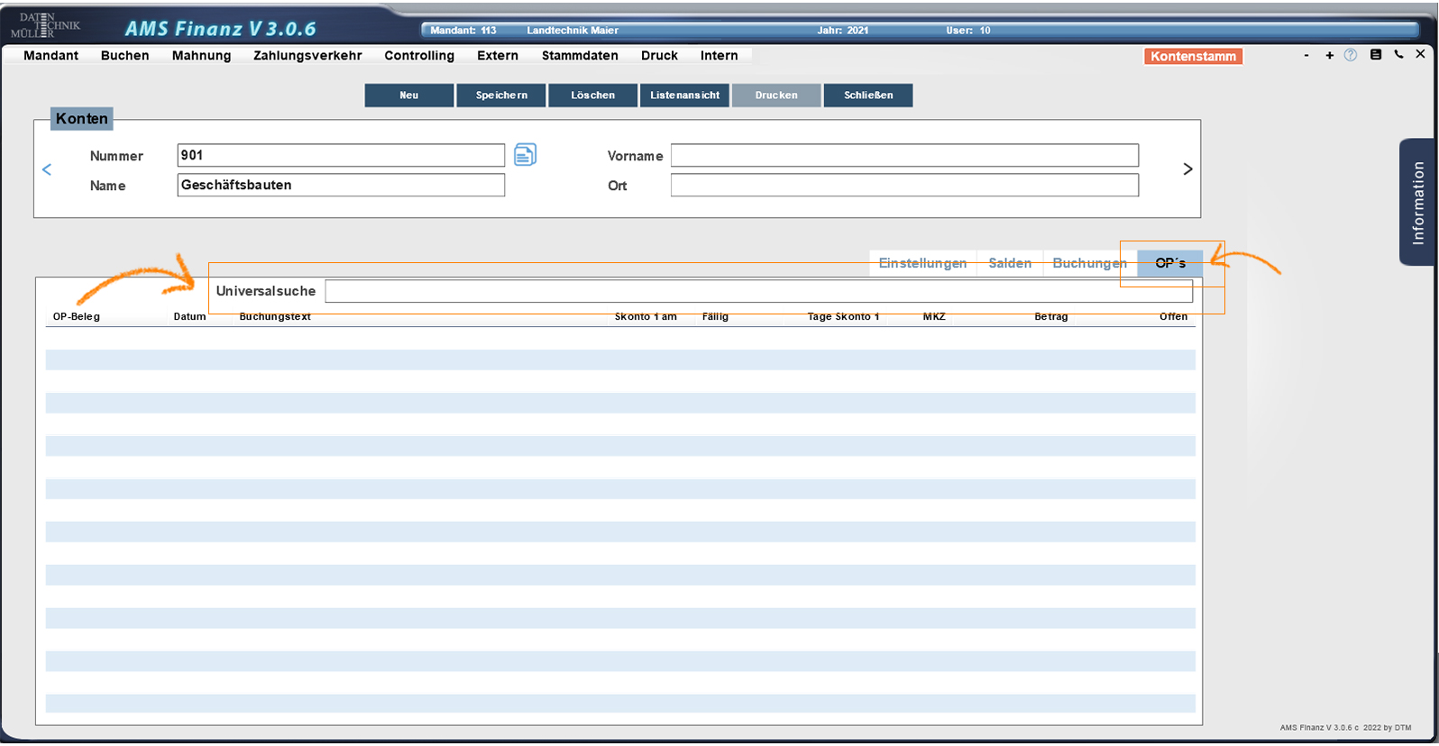Image resolution: width=1439 pixels, height=746 pixels.
Task: Switch to the Salden tab
Action: point(1010,263)
